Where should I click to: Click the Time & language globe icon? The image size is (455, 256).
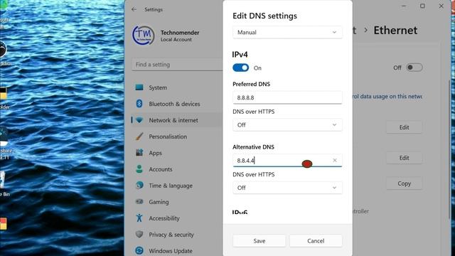click(139, 185)
